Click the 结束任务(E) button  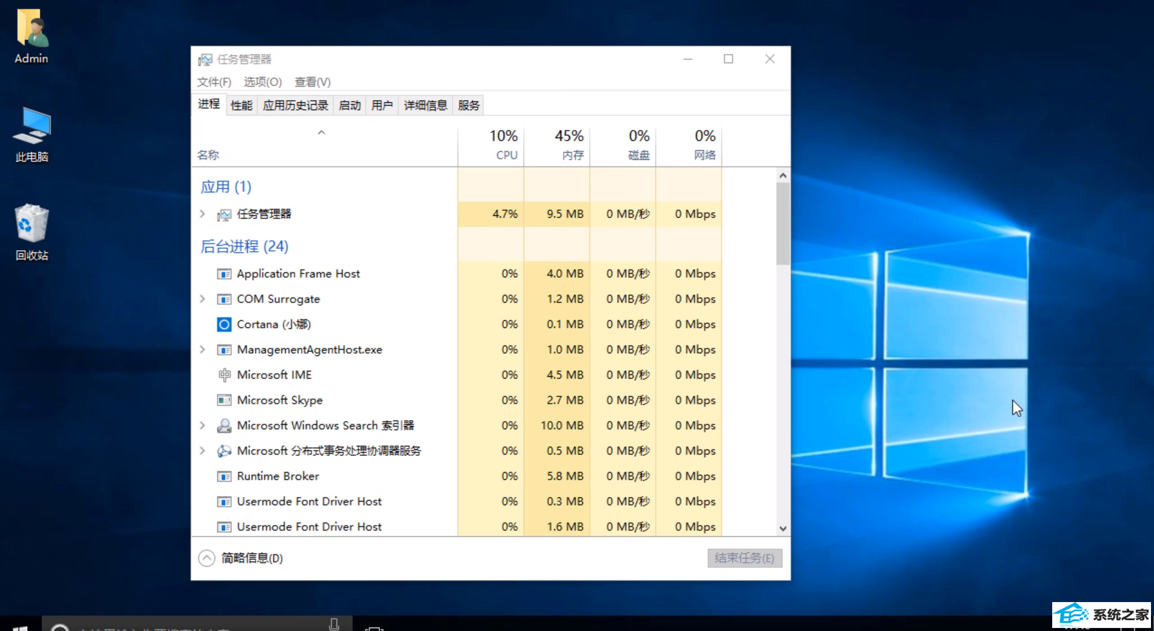click(744, 558)
